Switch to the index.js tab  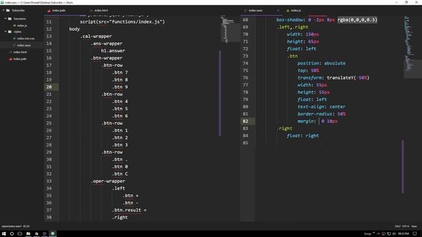[x=296, y=11]
